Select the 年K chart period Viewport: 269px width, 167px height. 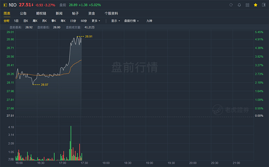pyautogui.click(x=63, y=21)
